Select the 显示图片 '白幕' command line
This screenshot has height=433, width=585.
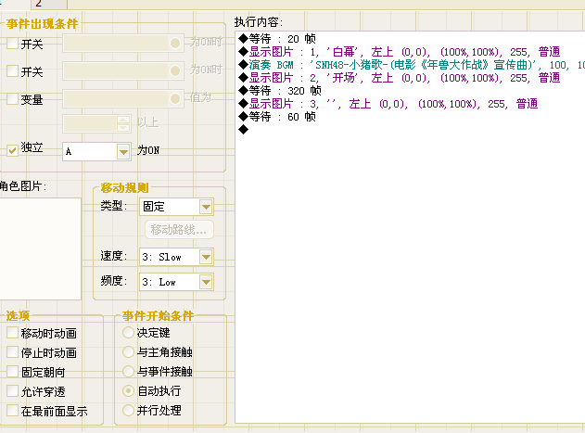click(x=400, y=52)
